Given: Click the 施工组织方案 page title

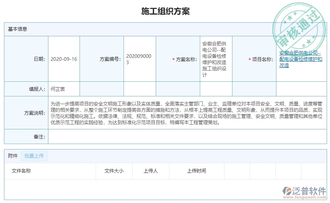Looking at the screenshot, I should click(165, 11).
